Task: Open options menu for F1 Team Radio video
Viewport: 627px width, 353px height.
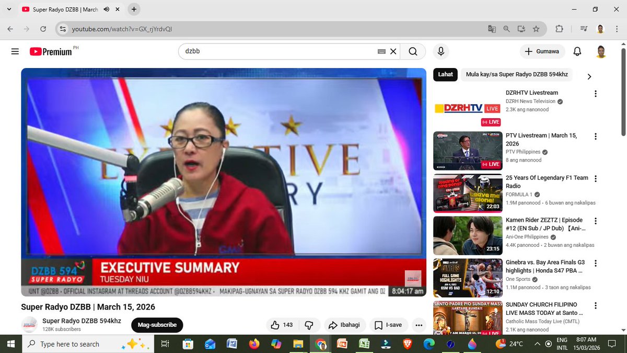Action: 595,179
